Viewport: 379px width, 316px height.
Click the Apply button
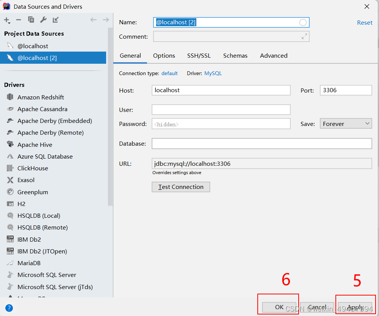coord(355,307)
